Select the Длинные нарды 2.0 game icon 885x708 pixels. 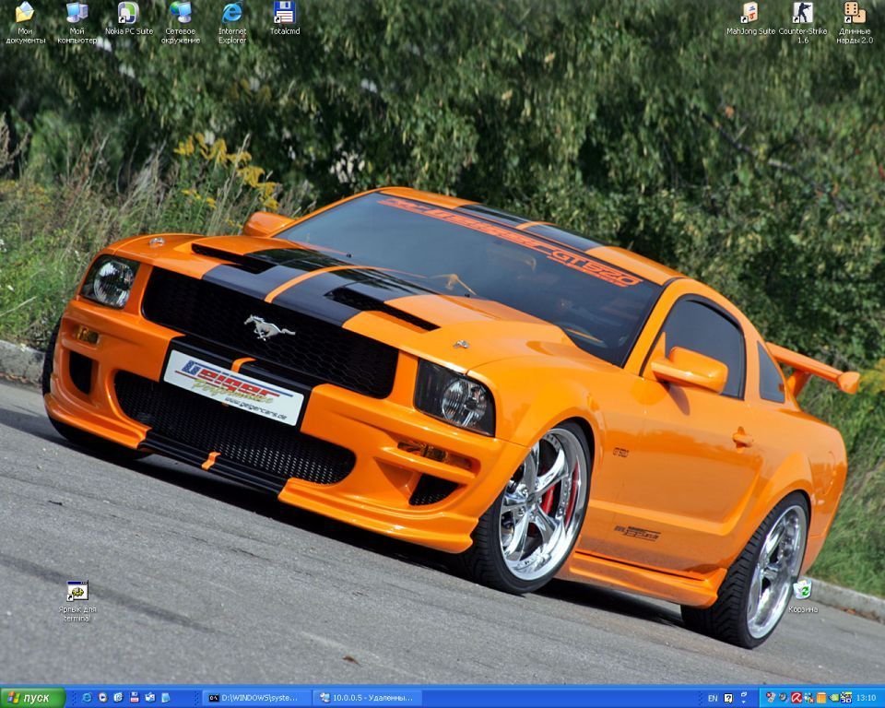[x=855, y=15]
